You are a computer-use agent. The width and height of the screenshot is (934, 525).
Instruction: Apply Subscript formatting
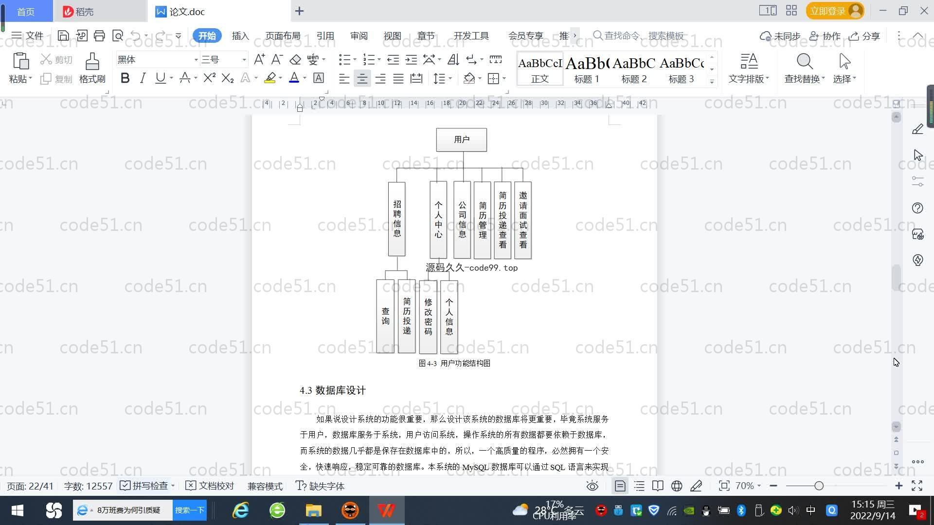(x=227, y=78)
